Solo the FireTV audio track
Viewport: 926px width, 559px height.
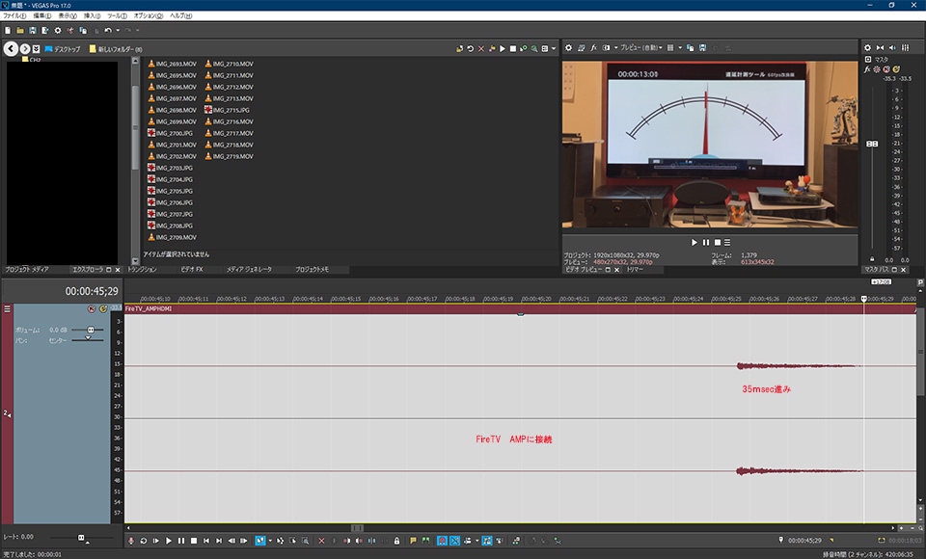point(103,309)
